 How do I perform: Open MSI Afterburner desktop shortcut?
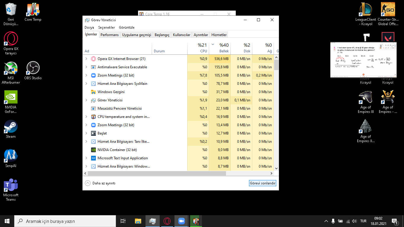tap(11, 72)
